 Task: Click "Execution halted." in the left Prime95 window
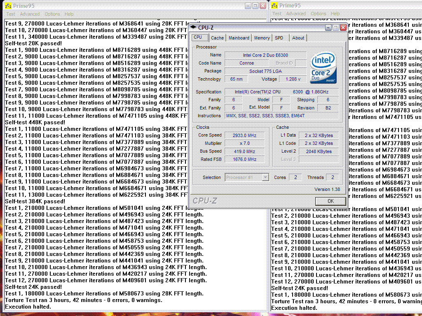(28, 307)
